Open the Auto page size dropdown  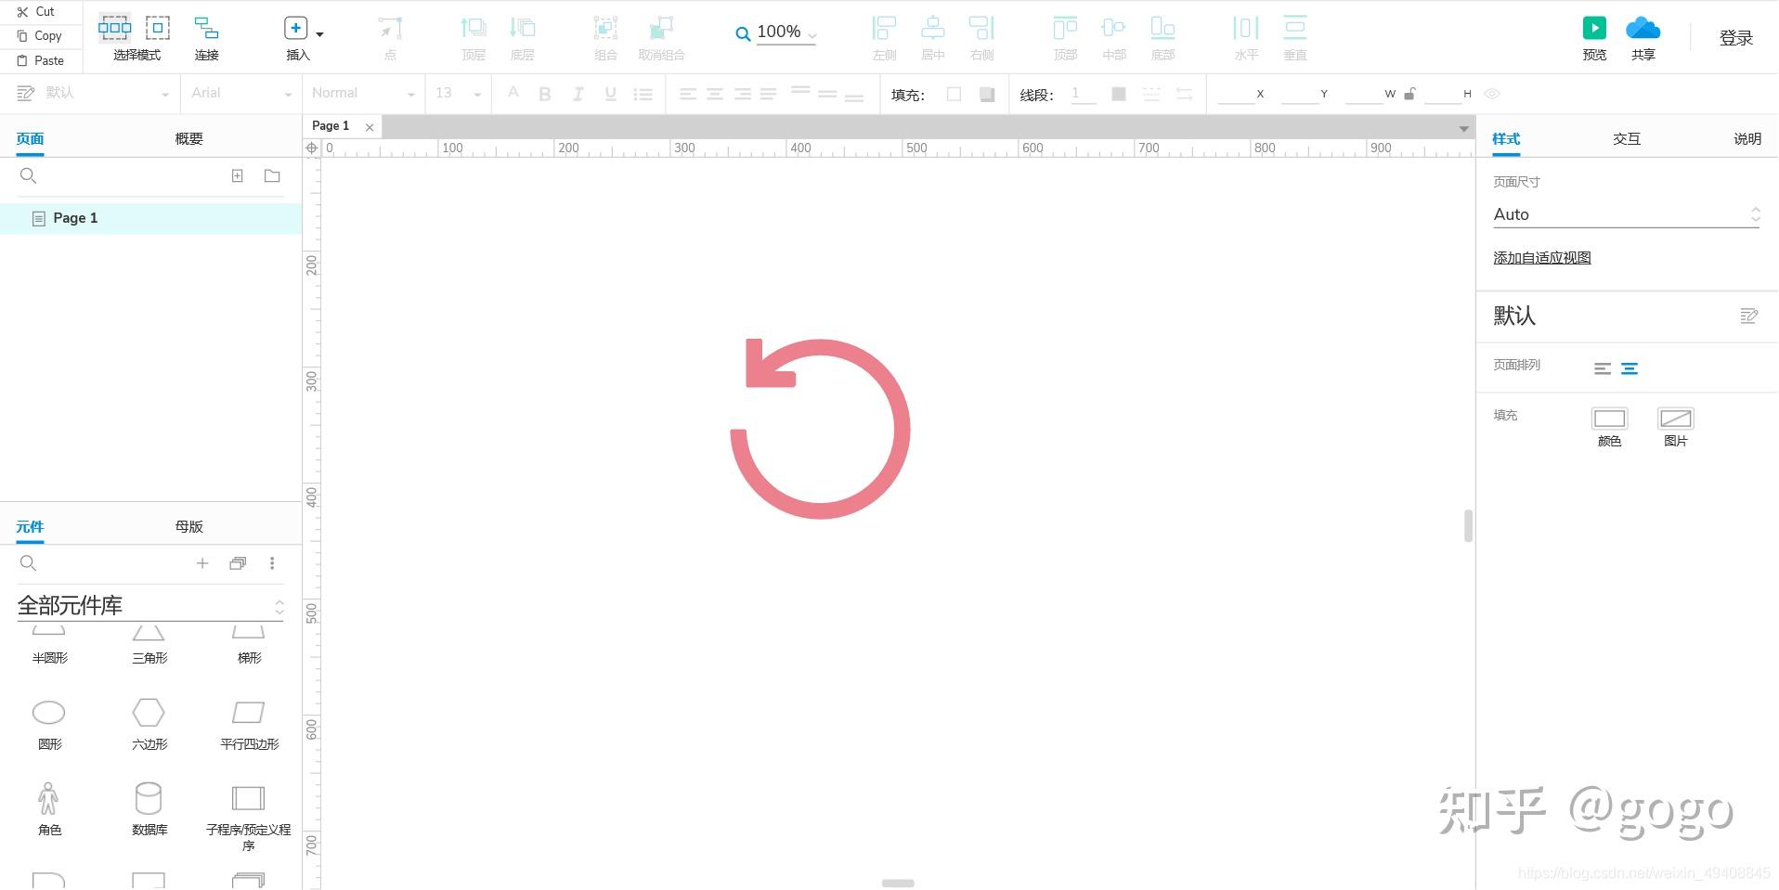tap(1627, 214)
